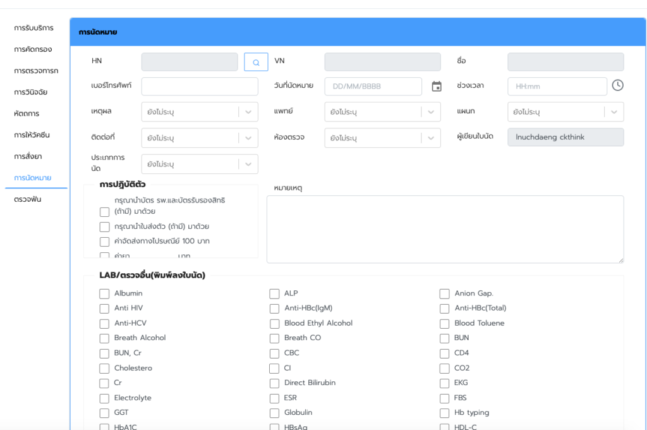The image size is (647, 430).
Task: Enable the CBC lab checkbox
Action: 274,353
